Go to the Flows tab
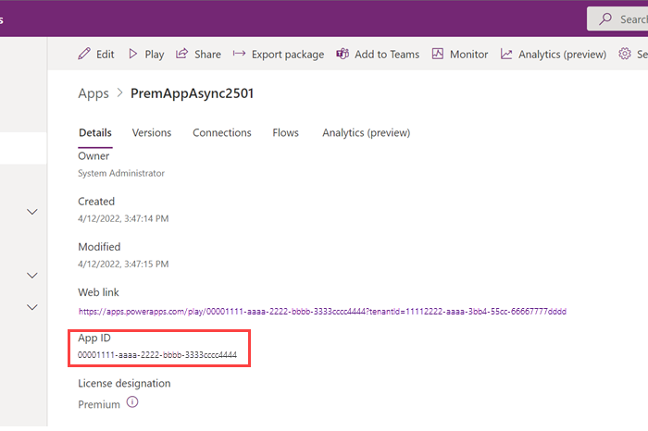 285,133
